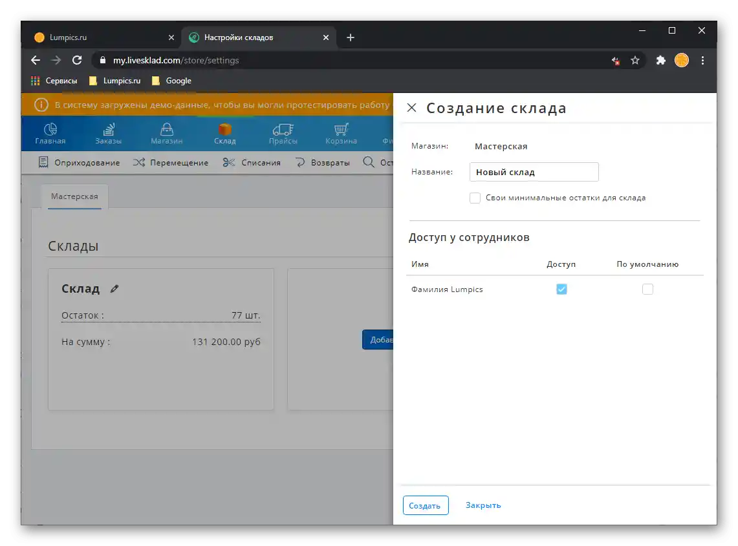Click the pencil icon to rename Склад

[114, 288]
